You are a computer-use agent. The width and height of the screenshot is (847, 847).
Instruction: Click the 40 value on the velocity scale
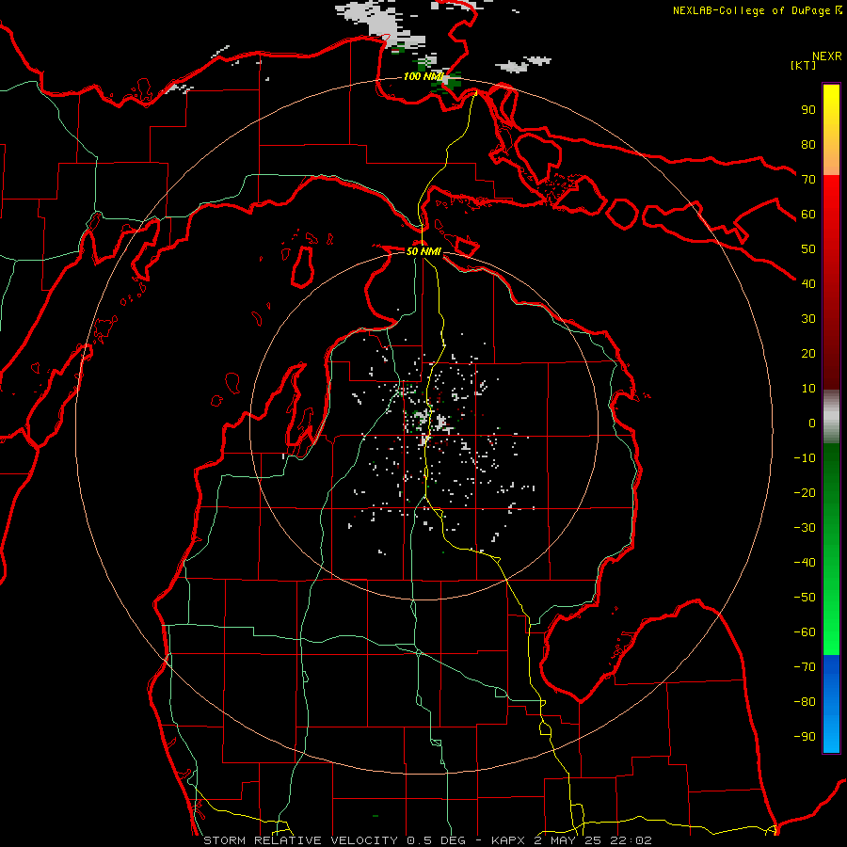(808, 283)
